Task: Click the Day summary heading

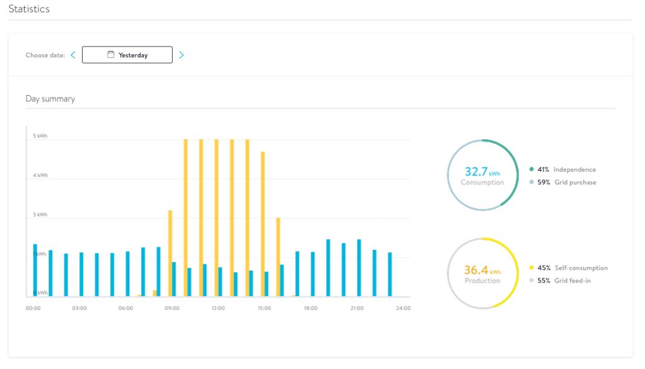Action: click(x=50, y=99)
